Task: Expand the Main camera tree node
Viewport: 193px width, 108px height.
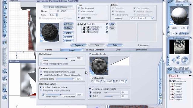Action: [170, 81]
